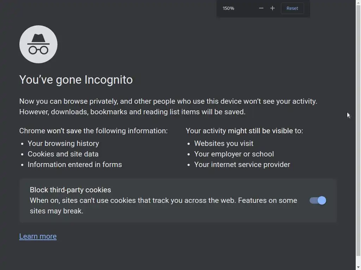Click the 150% zoom percentage label
This screenshot has width=361, height=270.
228,8
